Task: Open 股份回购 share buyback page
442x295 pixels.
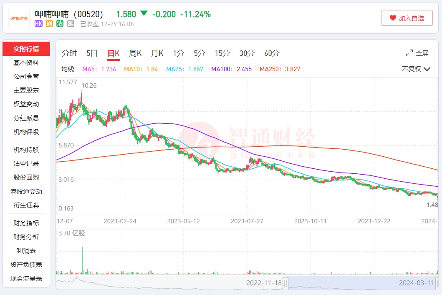Action: click(26, 177)
